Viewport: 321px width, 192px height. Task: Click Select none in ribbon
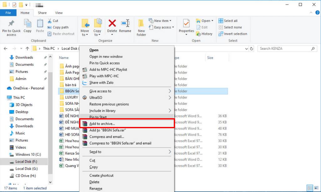pyautogui.click(x=230, y=27)
